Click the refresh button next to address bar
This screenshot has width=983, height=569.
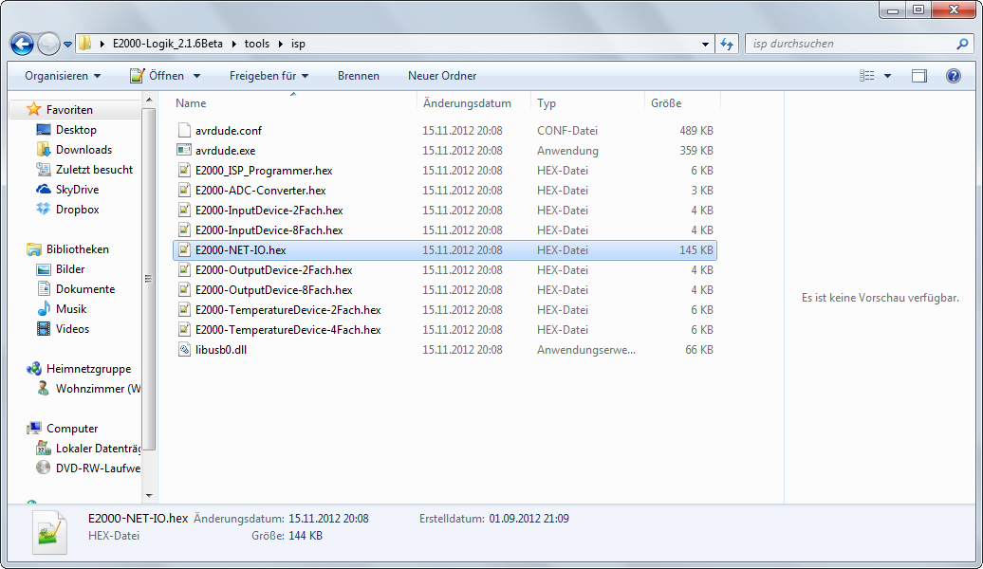point(727,44)
